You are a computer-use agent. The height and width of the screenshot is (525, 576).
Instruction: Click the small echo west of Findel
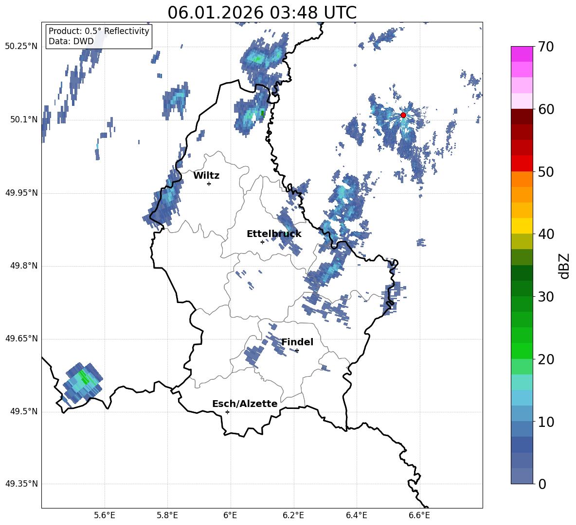click(253, 355)
